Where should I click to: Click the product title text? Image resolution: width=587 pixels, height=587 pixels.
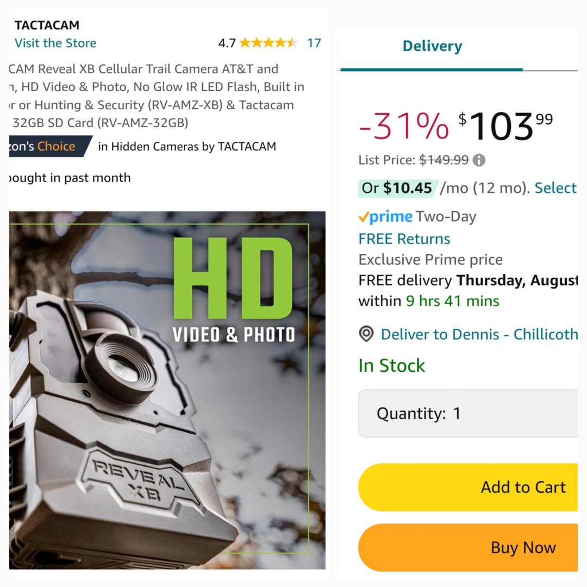(x=157, y=96)
